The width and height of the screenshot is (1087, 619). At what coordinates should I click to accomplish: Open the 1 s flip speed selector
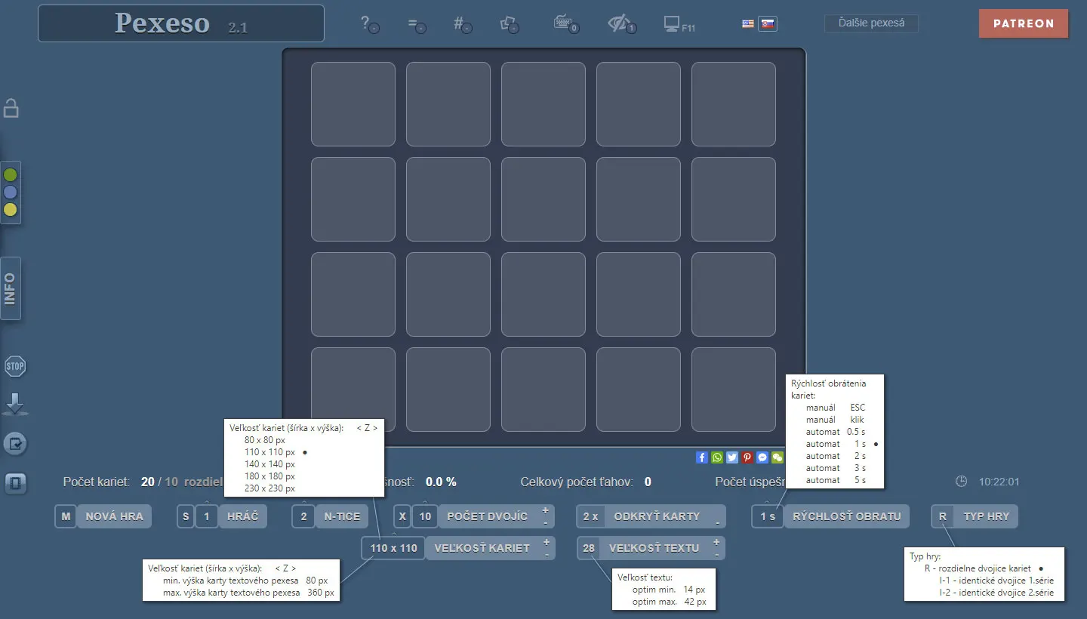point(768,516)
